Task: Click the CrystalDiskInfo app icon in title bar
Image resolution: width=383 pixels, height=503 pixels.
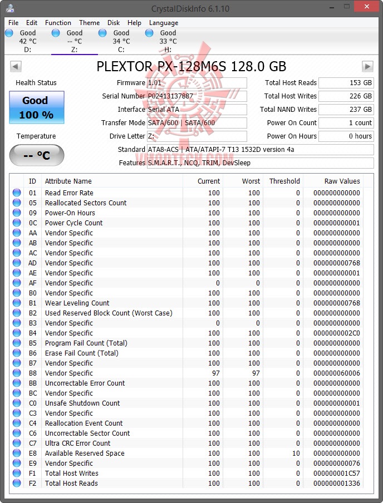Action: pyautogui.click(x=10, y=8)
